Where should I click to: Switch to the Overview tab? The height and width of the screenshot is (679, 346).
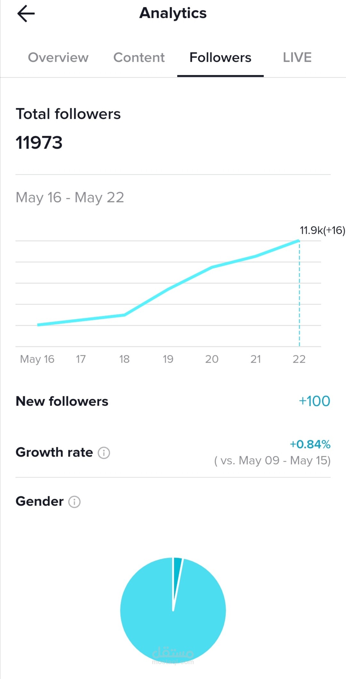(58, 58)
